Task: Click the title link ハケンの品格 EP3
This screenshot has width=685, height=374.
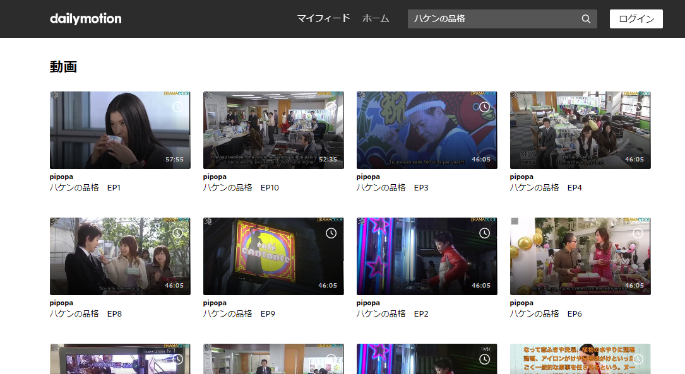Action: [392, 188]
